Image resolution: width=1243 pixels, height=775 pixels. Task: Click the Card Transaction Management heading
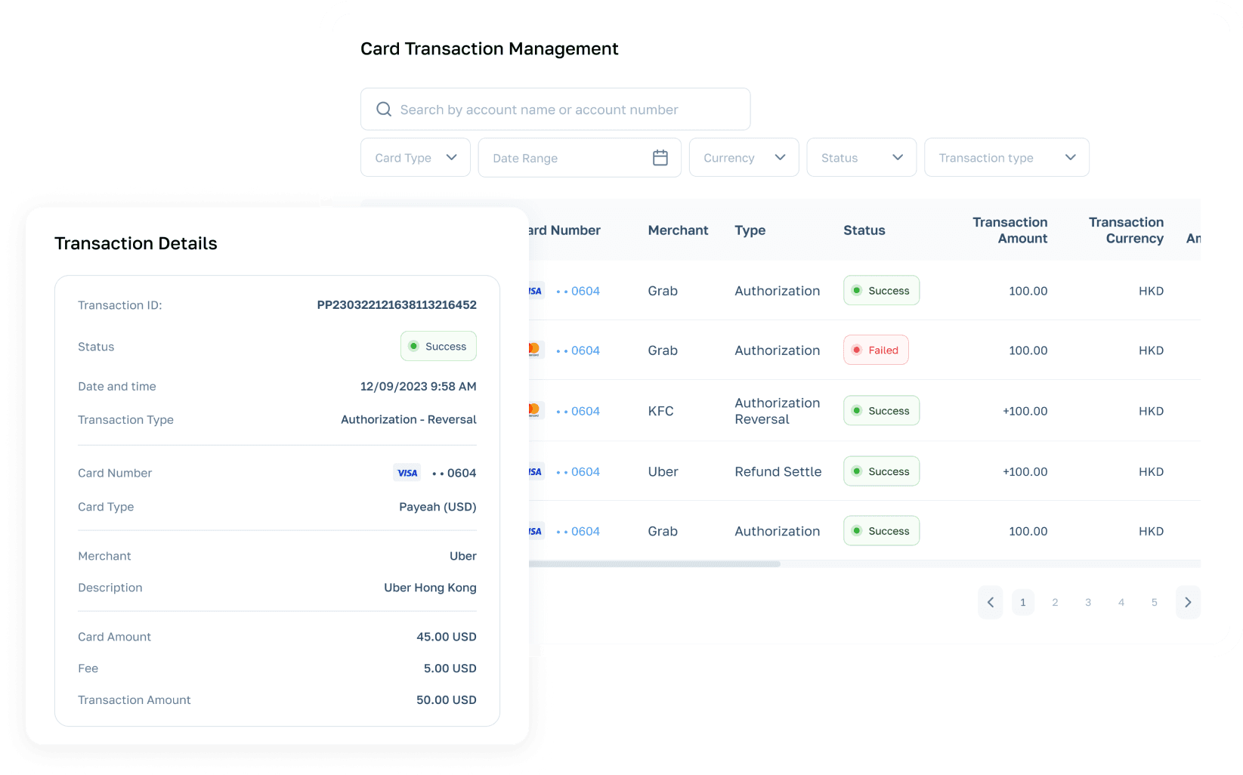coord(490,49)
